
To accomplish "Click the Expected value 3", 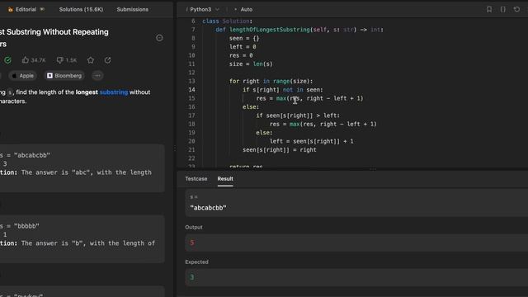I will (x=192, y=277).
